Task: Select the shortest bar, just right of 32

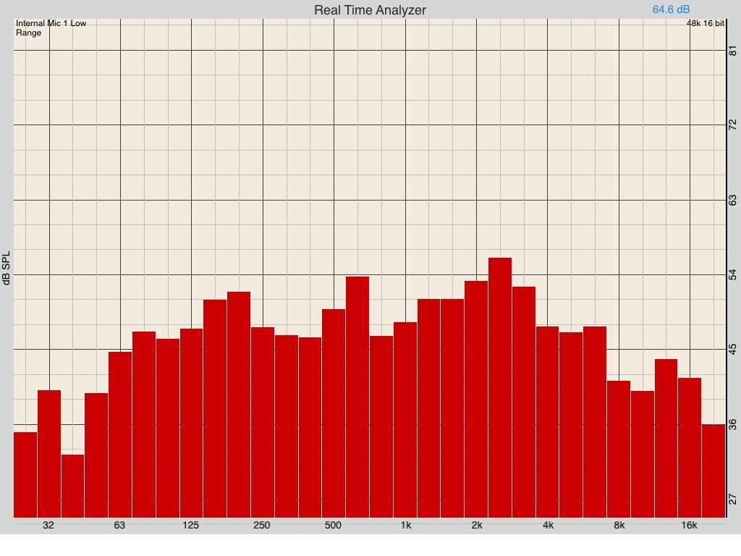Action: point(72,485)
